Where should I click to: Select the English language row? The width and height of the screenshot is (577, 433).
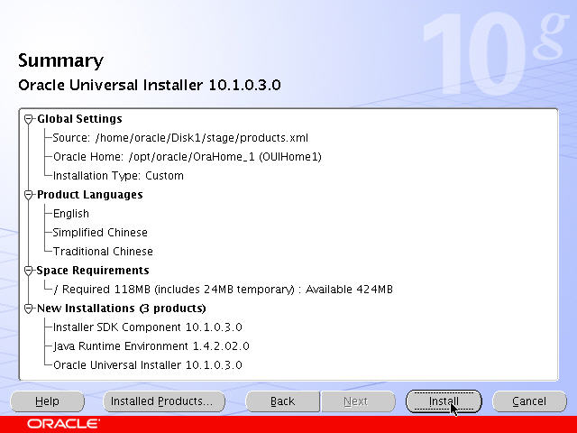pos(71,214)
